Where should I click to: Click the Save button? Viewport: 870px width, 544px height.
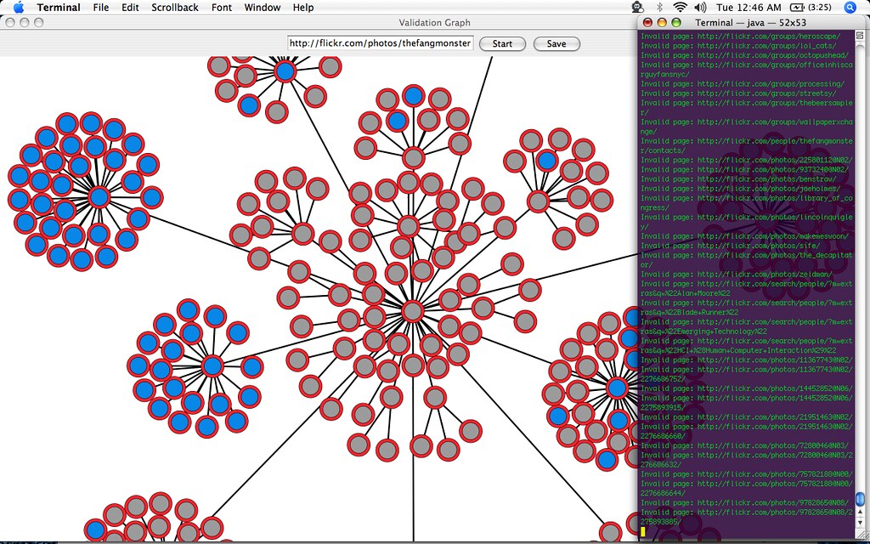point(556,44)
